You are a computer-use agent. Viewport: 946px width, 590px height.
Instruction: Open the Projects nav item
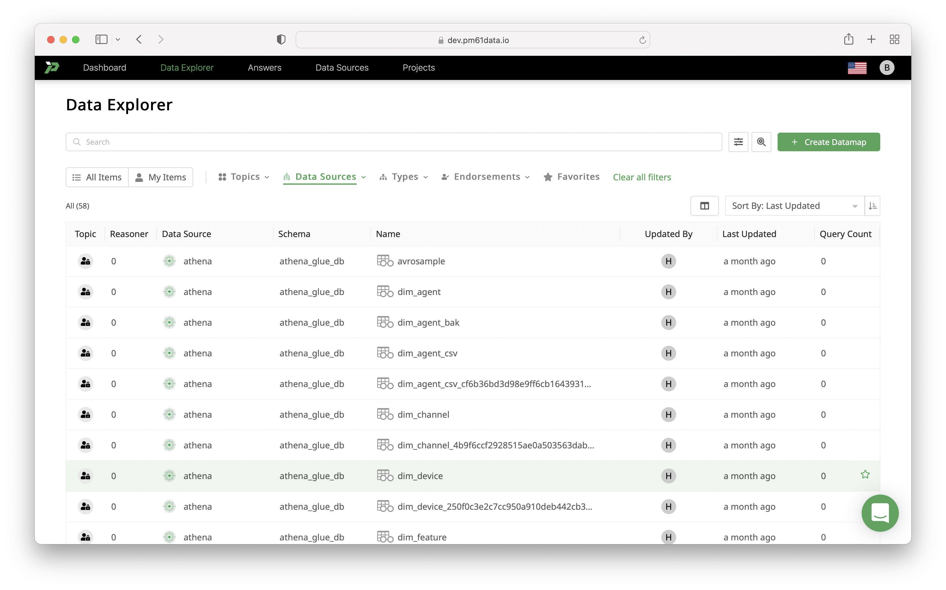pos(419,68)
